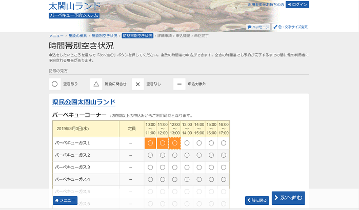Click the バーベキューコーナー section heading
The width and height of the screenshot is (359, 210).
[x=79, y=115]
